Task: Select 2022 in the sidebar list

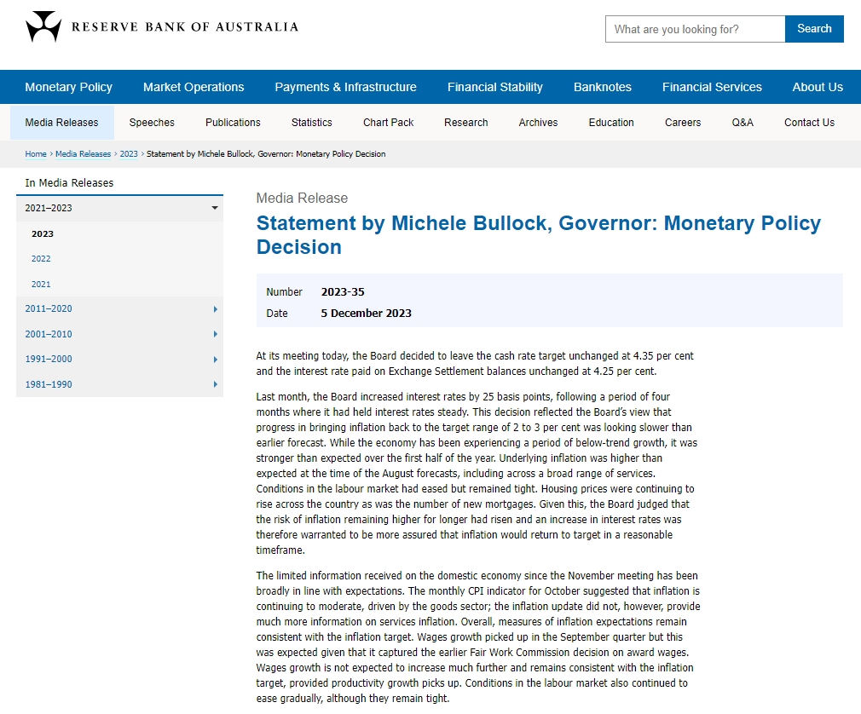Action: [41, 259]
